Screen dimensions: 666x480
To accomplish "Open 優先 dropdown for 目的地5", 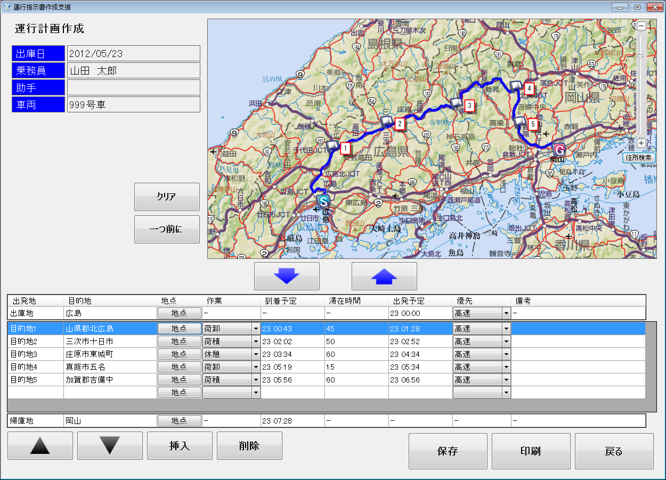I will tap(506, 380).
